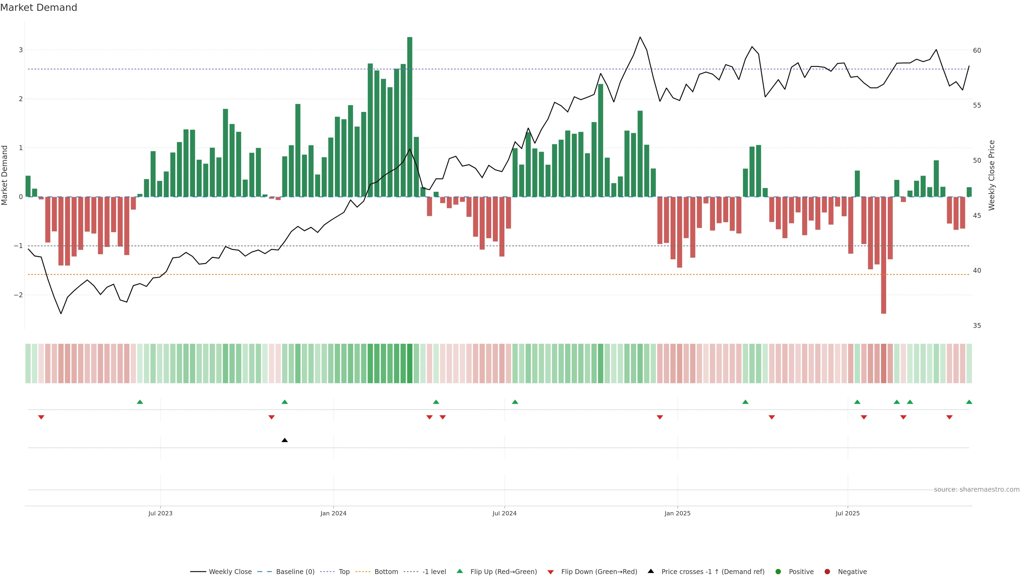1033x581 pixels.
Task: Click the Jan 2024 x-axis label
Action: [333, 513]
